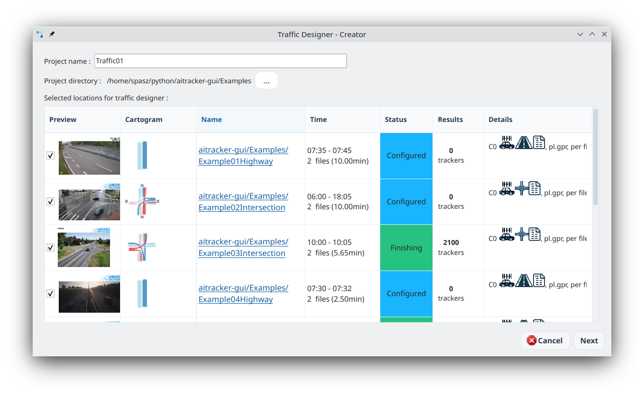Screen dimensions: 644x395
Task: Click the CSV file icon for Example03Intersection
Action: (x=534, y=234)
